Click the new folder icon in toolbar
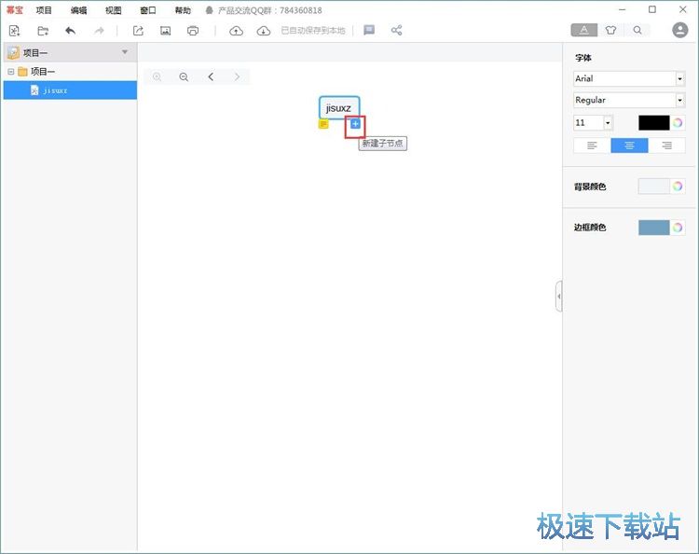 [x=43, y=31]
